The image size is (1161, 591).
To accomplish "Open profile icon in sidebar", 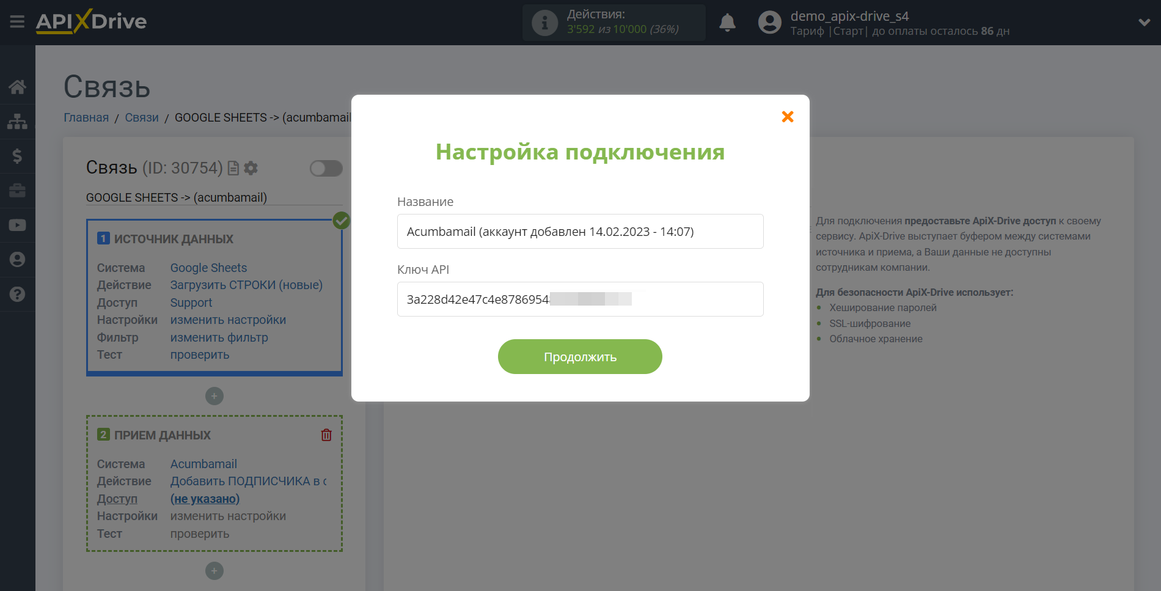I will point(17,260).
